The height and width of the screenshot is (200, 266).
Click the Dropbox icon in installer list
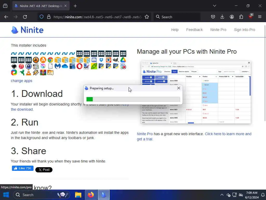(x=101, y=60)
